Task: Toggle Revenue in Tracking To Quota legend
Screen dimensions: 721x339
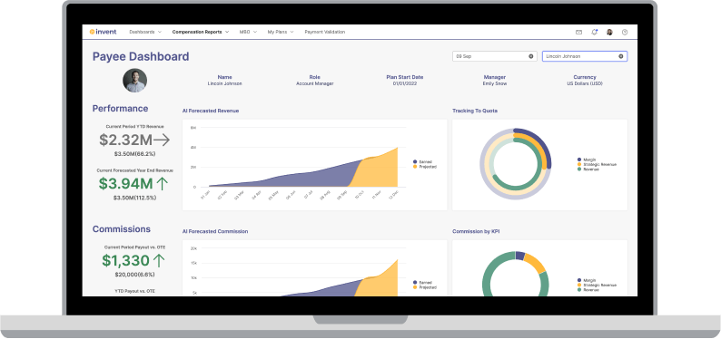Action: (588, 169)
